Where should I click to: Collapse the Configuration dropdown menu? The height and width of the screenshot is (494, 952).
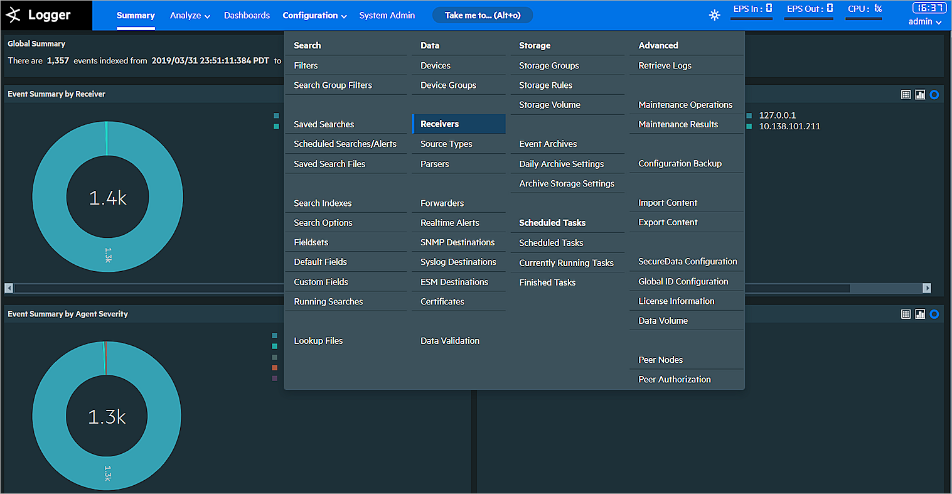click(x=314, y=16)
